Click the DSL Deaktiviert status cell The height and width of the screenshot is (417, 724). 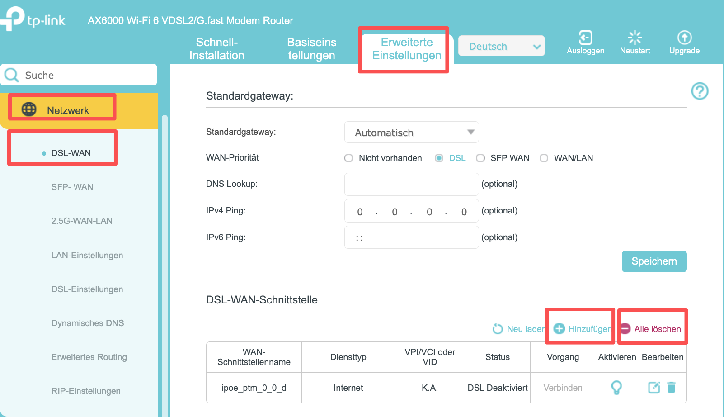click(x=498, y=388)
